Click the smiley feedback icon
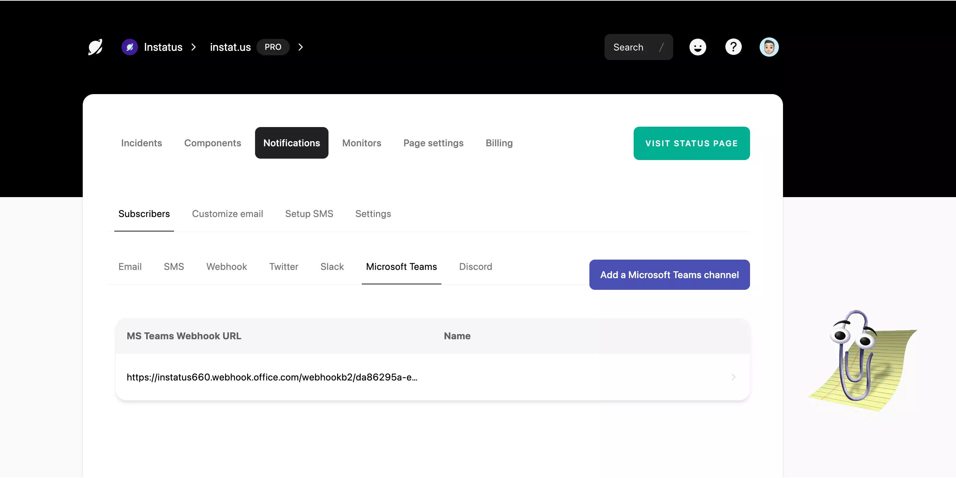The image size is (956, 478). point(698,47)
